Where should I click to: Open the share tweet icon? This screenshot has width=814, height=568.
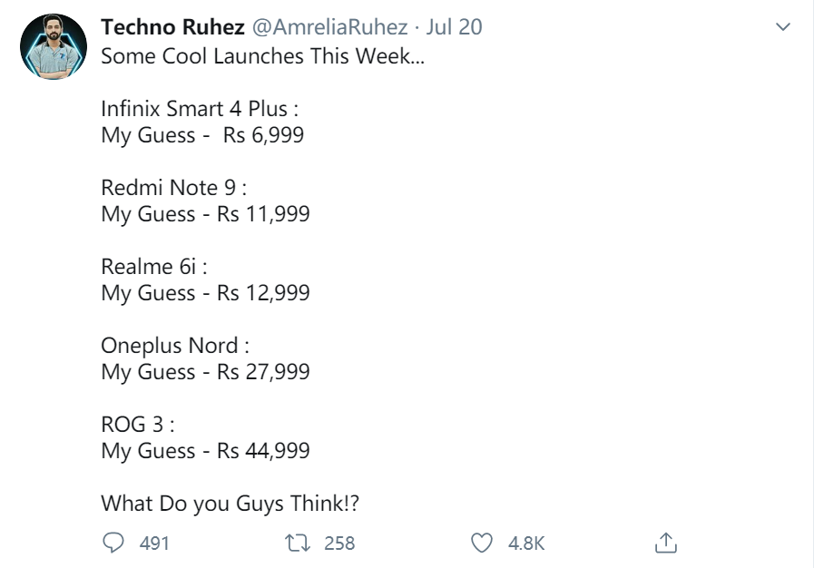tap(665, 543)
